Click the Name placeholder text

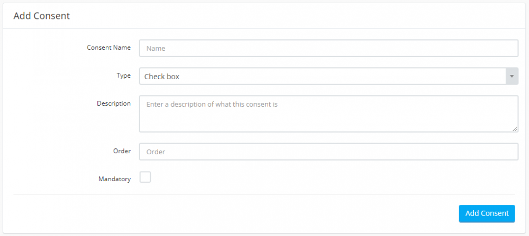tap(156, 49)
